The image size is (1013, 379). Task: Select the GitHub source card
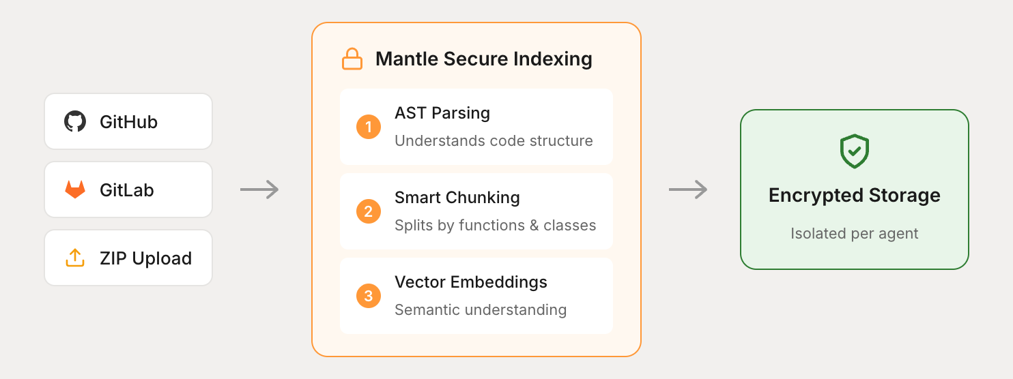point(128,122)
